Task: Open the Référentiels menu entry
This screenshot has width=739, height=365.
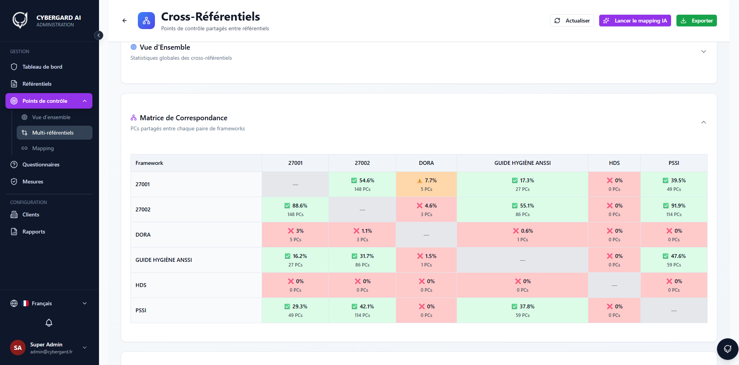Action: click(x=49, y=84)
